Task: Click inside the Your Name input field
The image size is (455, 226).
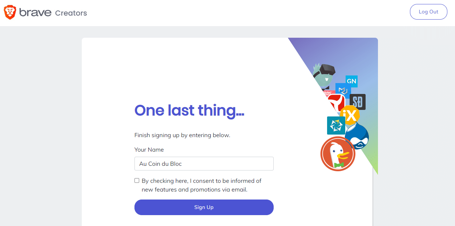Action: pyautogui.click(x=204, y=164)
